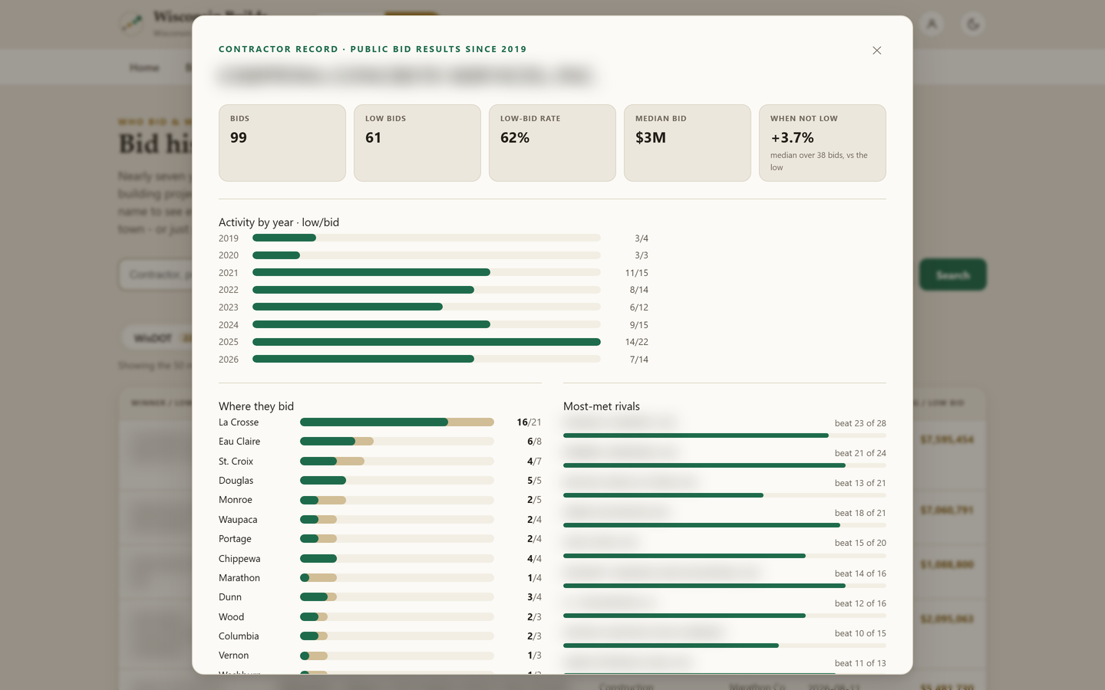Select the 'Marathon' county label
The height and width of the screenshot is (690, 1105).
(x=239, y=578)
